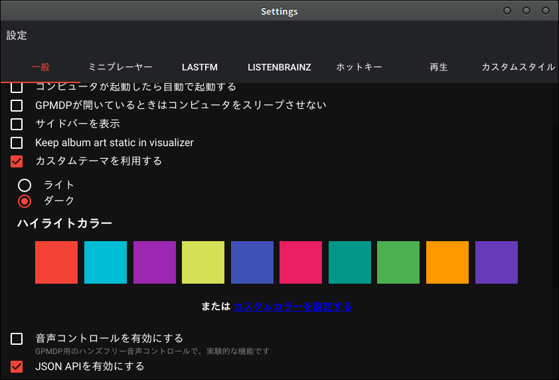Viewport: 559px width, 380px height.
Task: Select the ライト theme radio button
Action: 25,185
